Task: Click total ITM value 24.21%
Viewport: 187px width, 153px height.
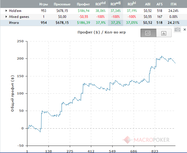Action: point(174,23)
